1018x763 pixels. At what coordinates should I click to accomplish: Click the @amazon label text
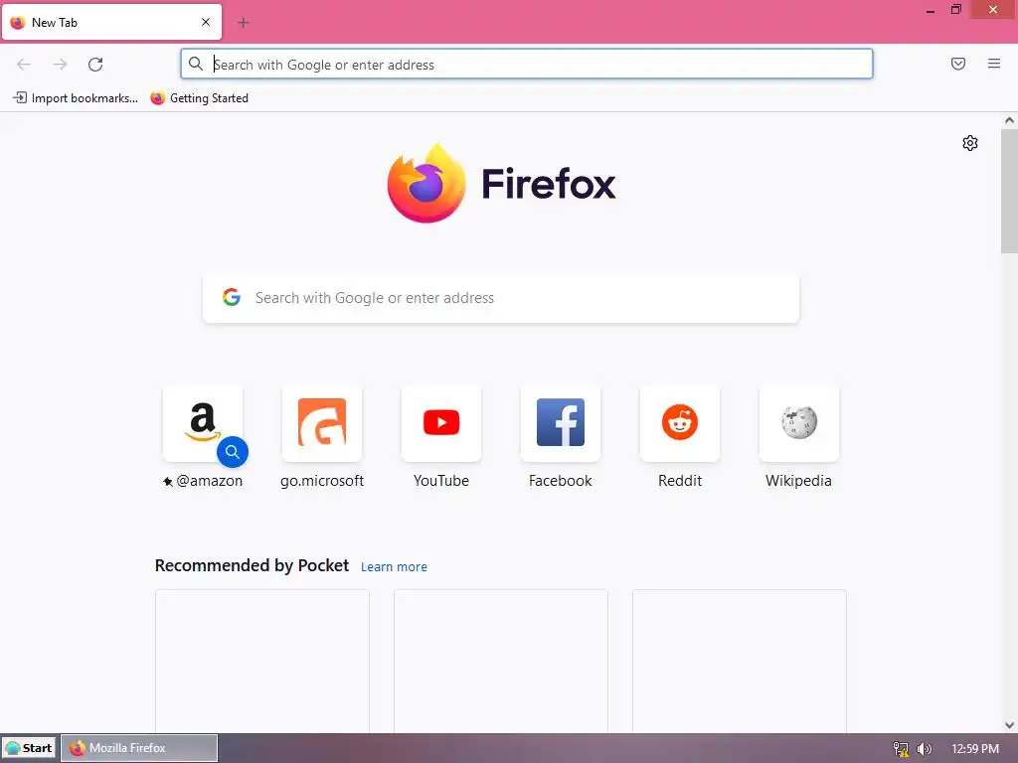click(209, 481)
